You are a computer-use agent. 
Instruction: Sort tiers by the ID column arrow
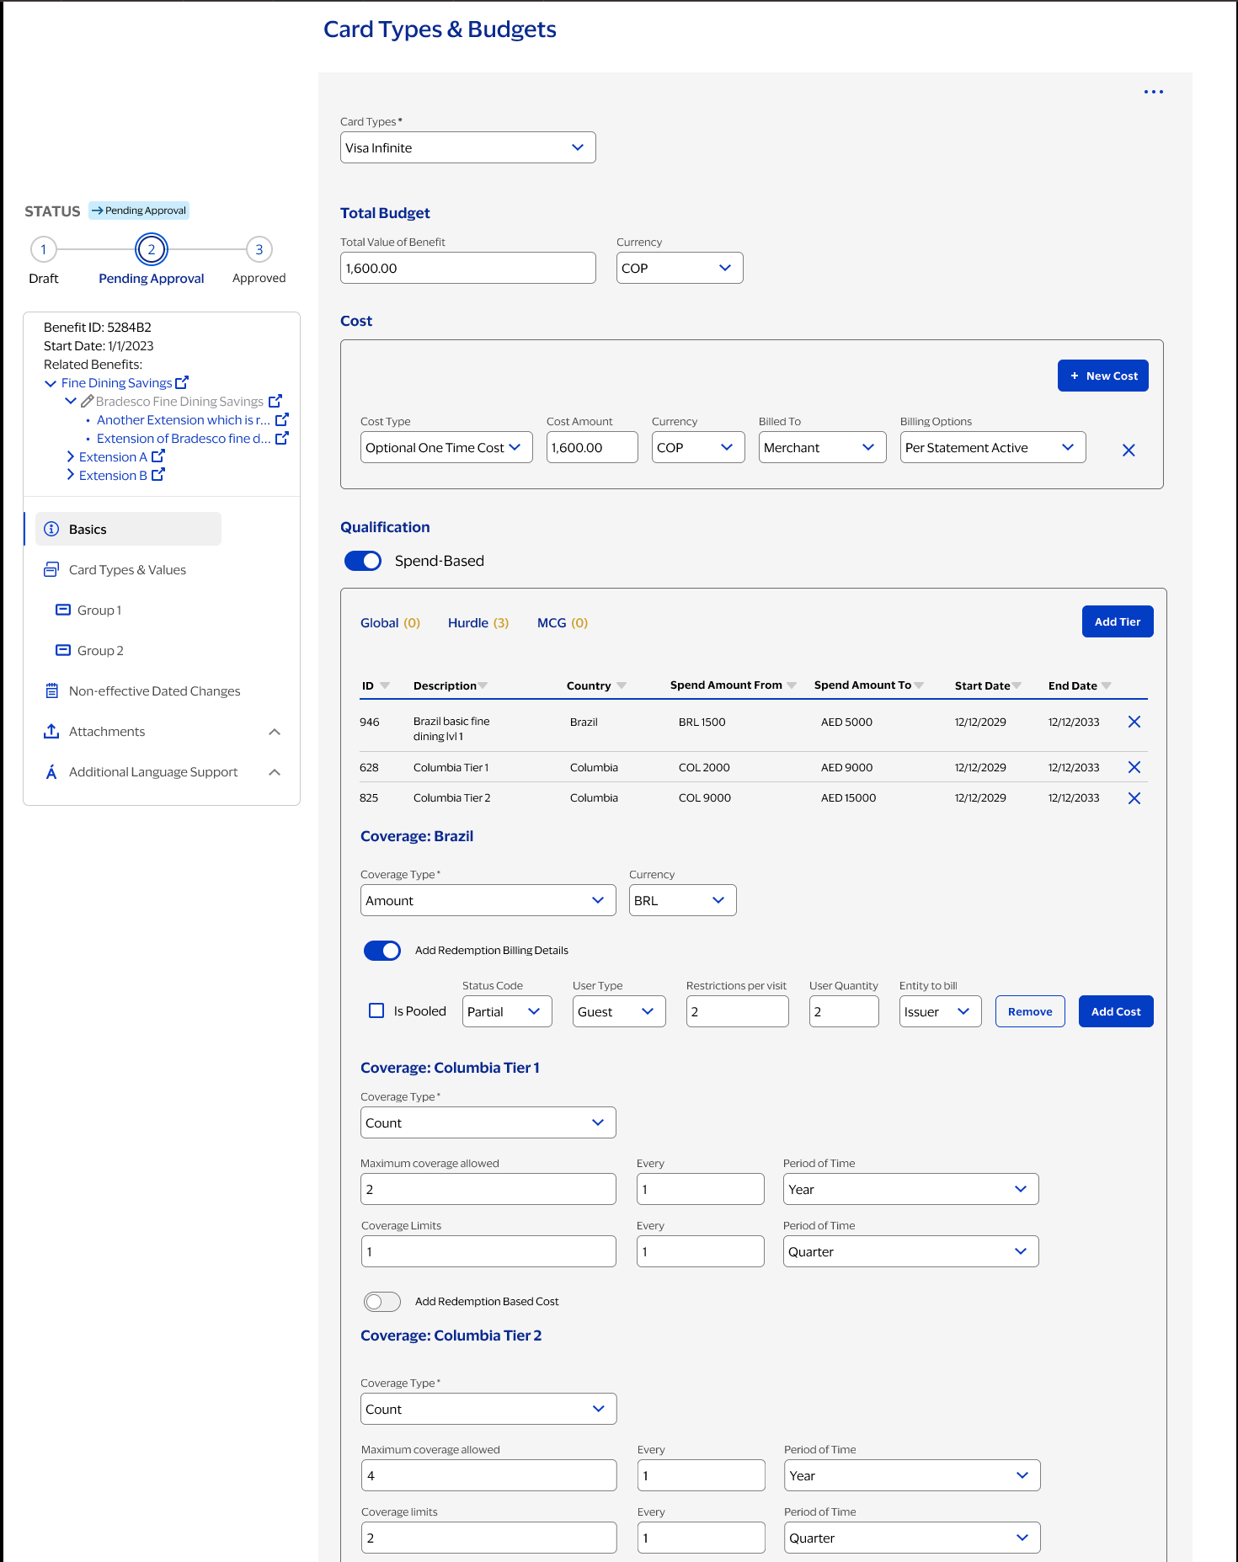(385, 685)
